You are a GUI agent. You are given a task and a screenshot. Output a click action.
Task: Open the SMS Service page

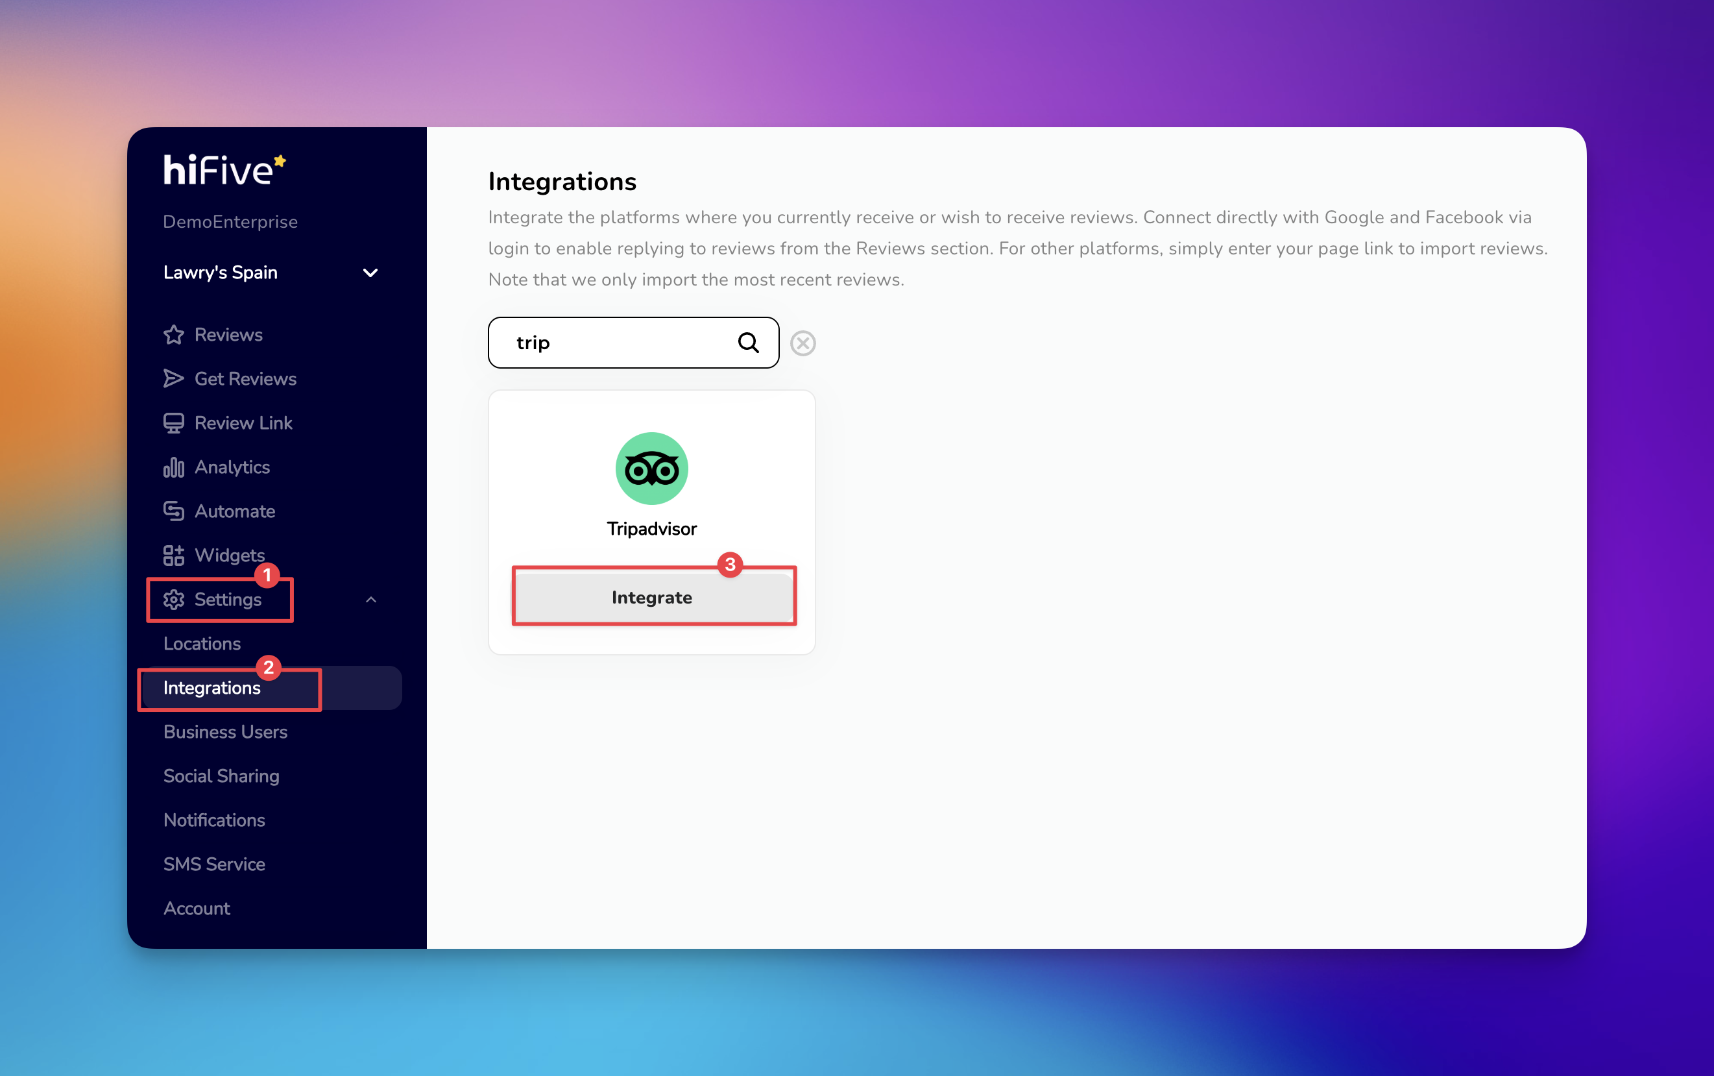tap(213, 864)
